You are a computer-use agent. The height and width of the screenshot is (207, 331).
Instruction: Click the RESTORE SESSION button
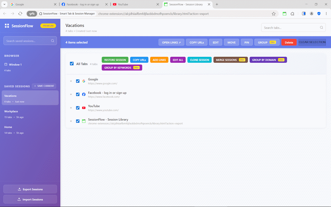click(x=115, y=60)
